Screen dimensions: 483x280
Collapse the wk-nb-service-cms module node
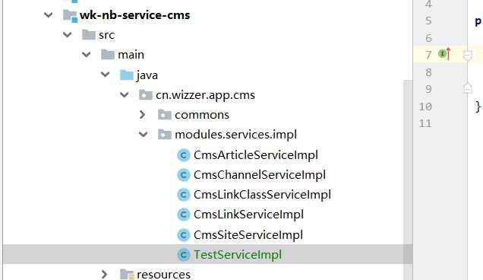(x=49, y=14)
